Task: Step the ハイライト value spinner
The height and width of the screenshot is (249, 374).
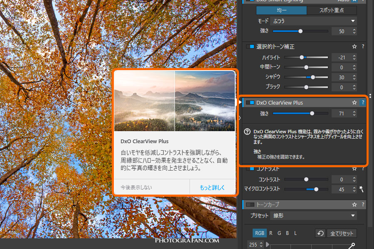Action: point(354,57)
